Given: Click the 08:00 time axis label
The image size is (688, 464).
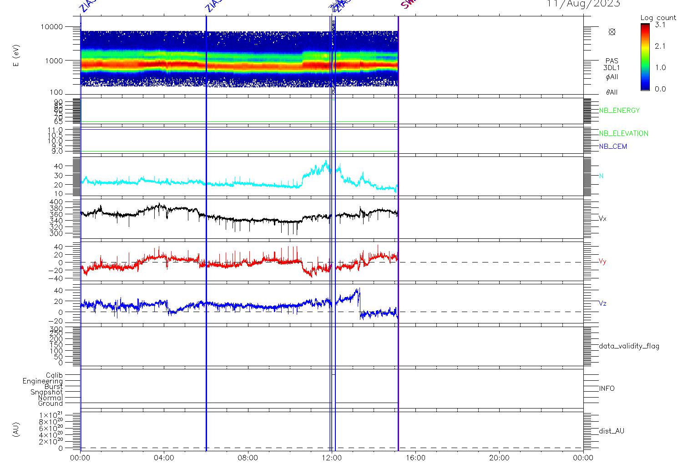Looking at the screenshot, I should pyautogui.click(x=248, y=458).
